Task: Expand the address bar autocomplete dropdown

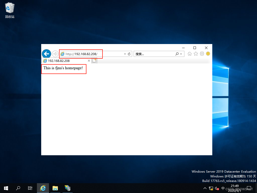Action: [125, 54]
